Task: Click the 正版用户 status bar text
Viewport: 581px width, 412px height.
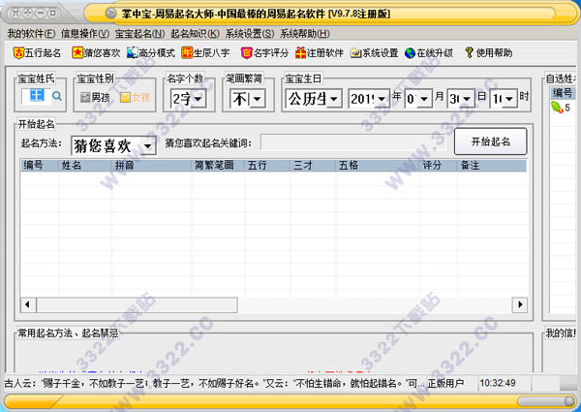Action: (x=445, y=383)
